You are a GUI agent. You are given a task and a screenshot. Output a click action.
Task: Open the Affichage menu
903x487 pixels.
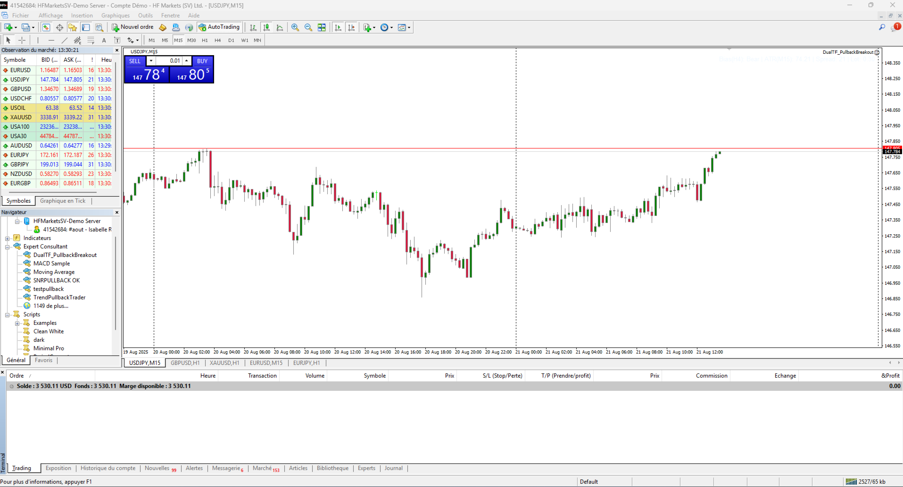click(x=50, y=16)
